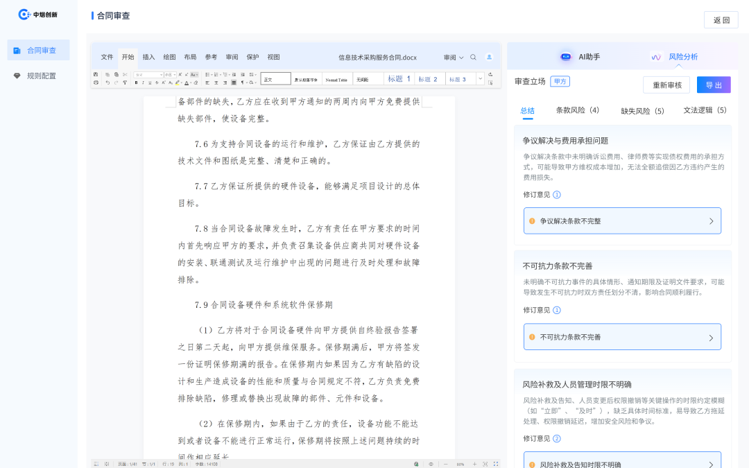Apply the 标题 1 heading style
The width and height of the screenshot is (749, 468).
(399, 79)
